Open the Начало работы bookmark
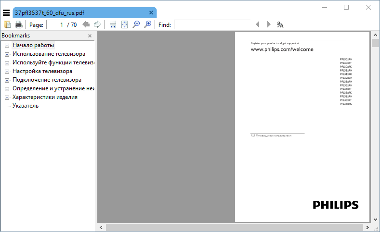The image size is (380, 232). [x=33, y=45]
